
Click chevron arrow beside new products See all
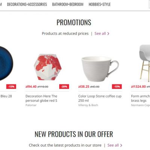pyautogui.click(x=121, y=145)
